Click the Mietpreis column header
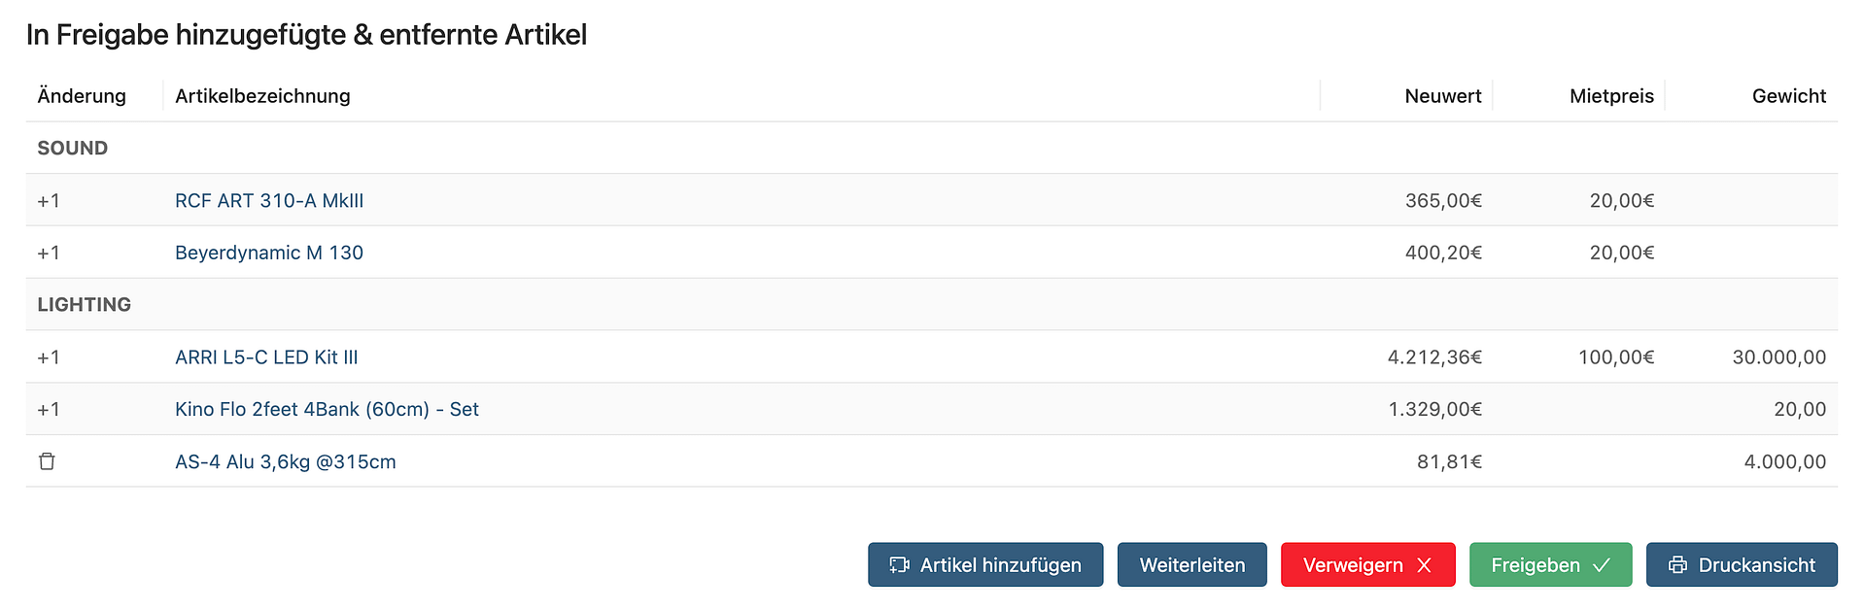1864x610 pixels. pyautogui.click(x=1611, y=96)
